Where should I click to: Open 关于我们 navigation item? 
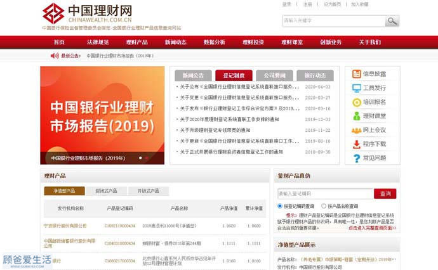(369, 42)
